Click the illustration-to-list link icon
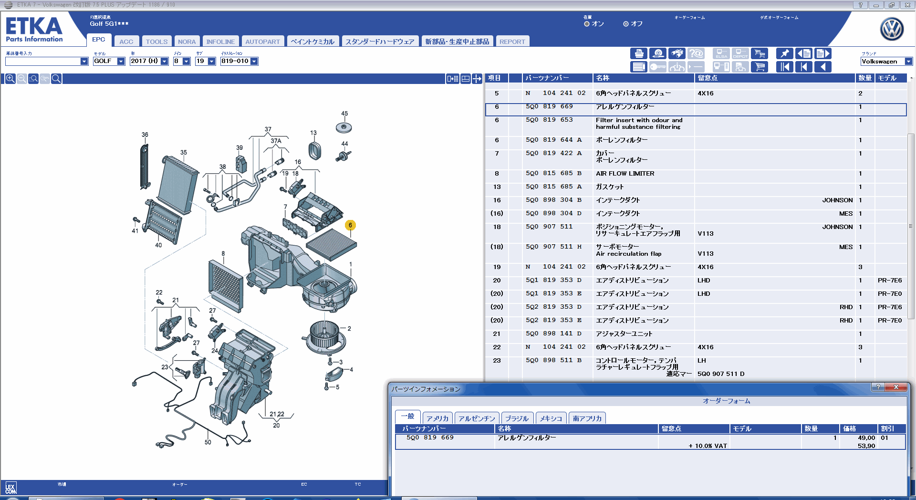This screenshot has height=500, width=916. pos(452,79)
